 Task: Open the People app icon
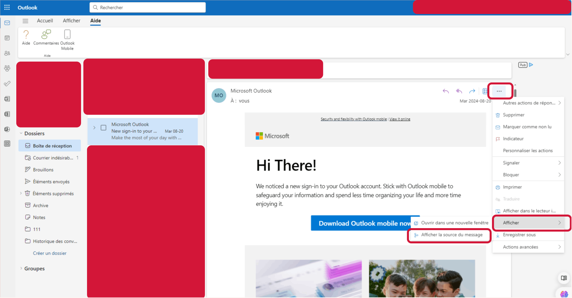pos(7,53)
